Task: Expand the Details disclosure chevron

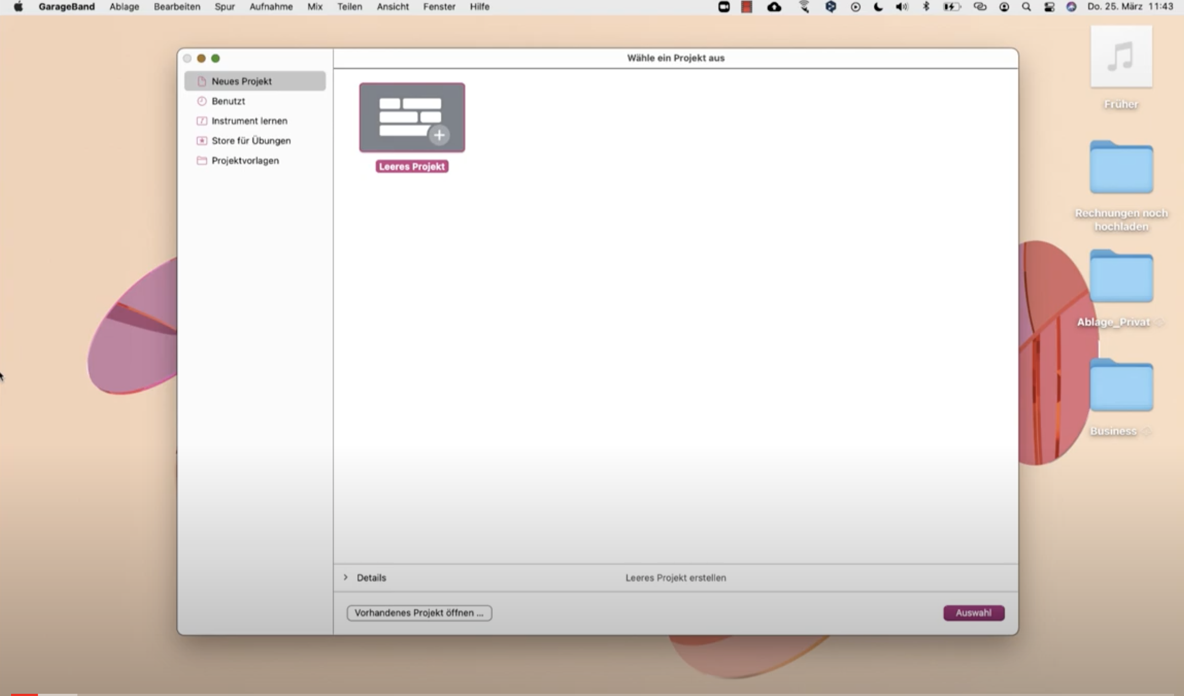Action: tap(346, 577)
